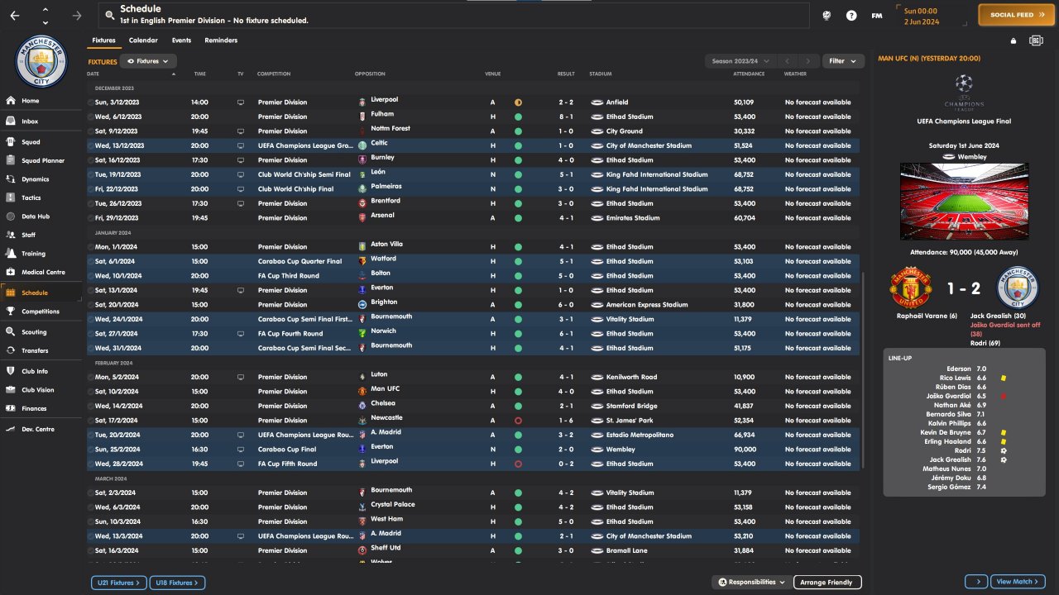Select the Liverpool 3/12/2023 fixture row marker
The image size is (1059, 595).
(x=91, y=102)
